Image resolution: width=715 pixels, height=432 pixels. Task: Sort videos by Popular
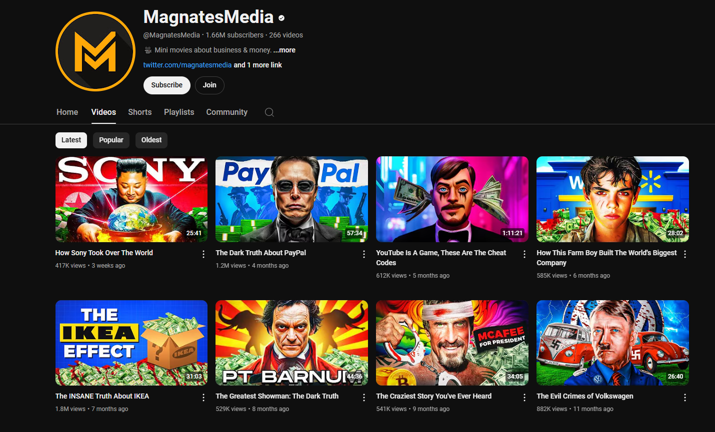111,140
